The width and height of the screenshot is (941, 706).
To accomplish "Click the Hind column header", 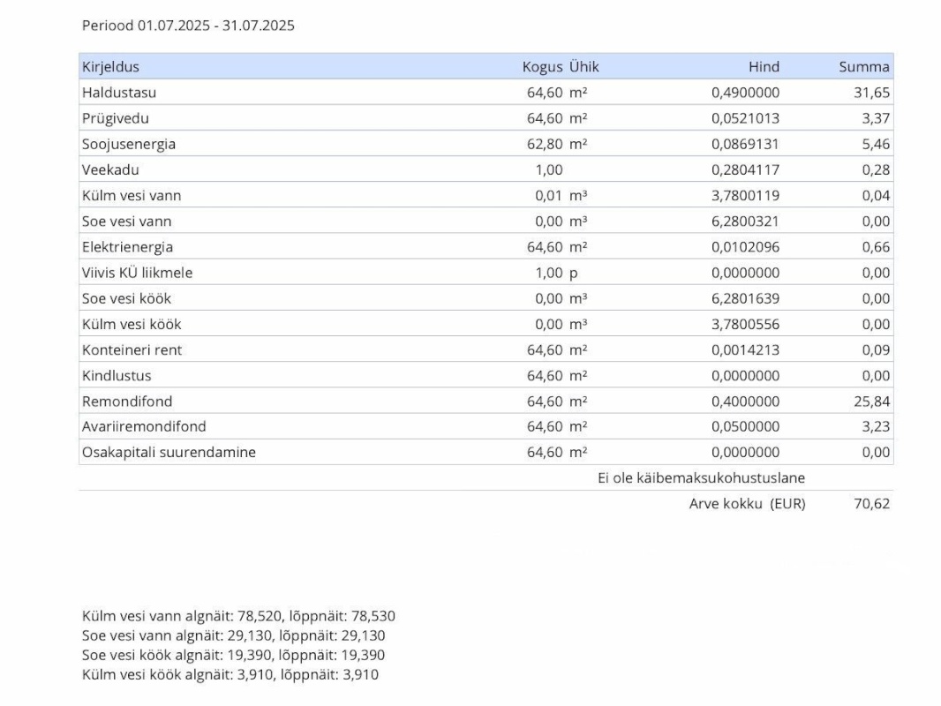I will [x=764, y=67].
